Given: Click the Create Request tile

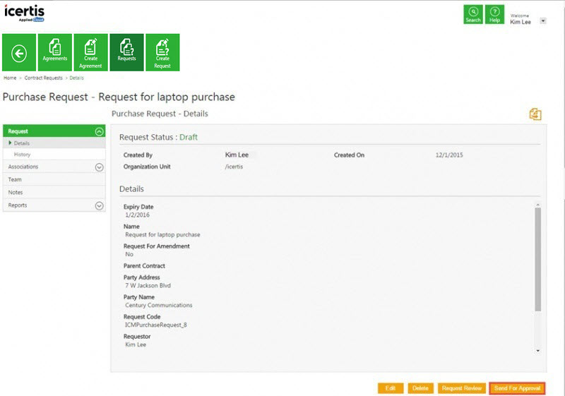Looking at the screenshot, I should (162, 52).
